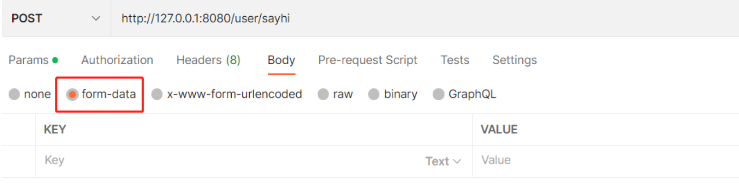The width and height of the screenshot is (739, 186).
Task: Click the Key input cell
Action: tap(220, 160)
